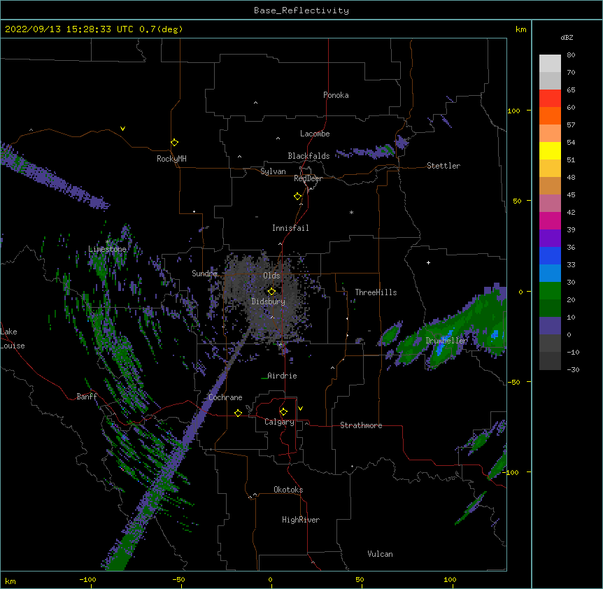This screenshot has width=603, height=589.
Task: Click the yellow diamond marker above RockyMH
Action: coord(174,143)
